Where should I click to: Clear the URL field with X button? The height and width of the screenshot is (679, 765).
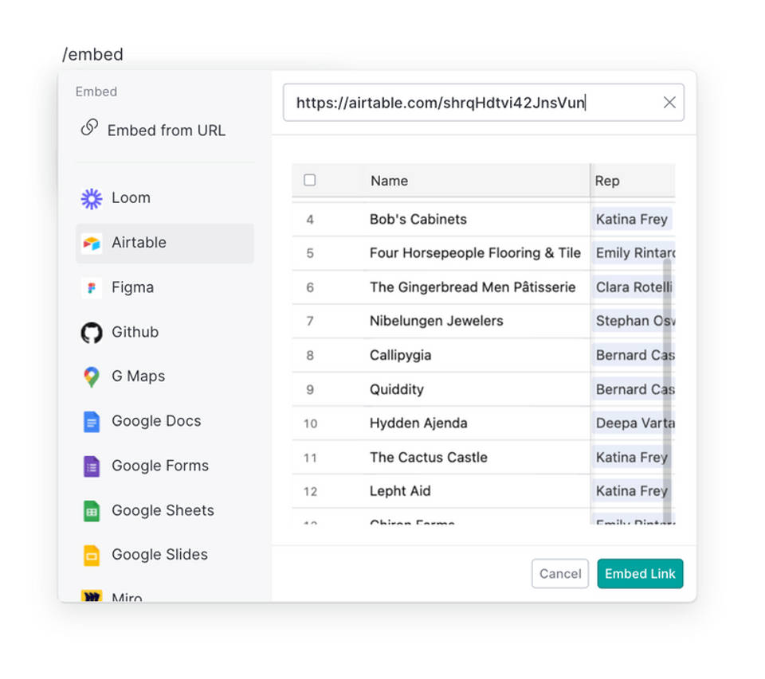coord(669,103)
